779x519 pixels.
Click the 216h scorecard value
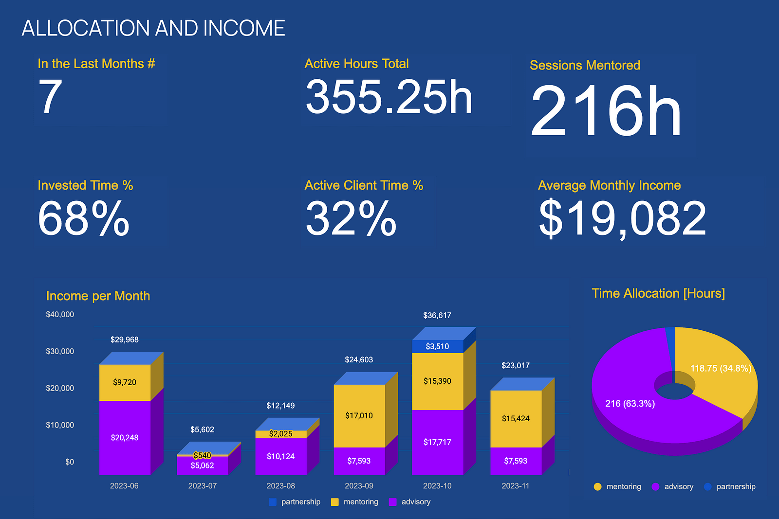click(x=606, y=110)
